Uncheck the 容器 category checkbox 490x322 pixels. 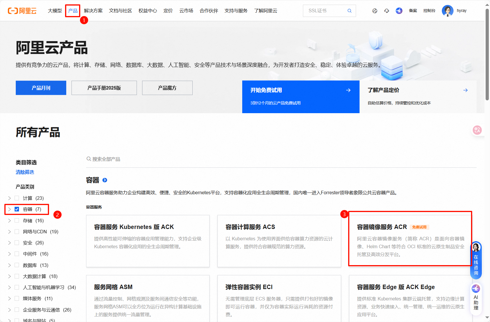point(17,209)
